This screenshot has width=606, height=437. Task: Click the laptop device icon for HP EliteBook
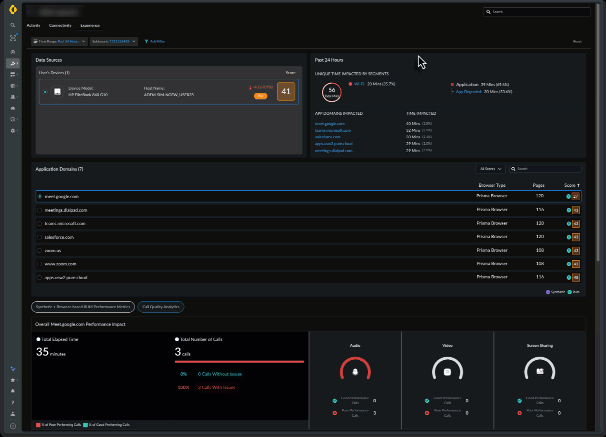57,91
